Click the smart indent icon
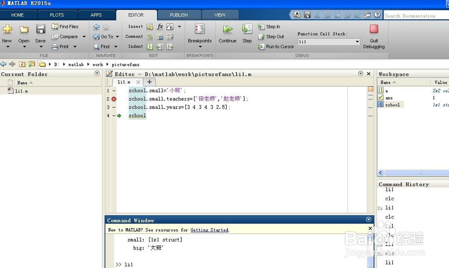 tap(150, 47)
